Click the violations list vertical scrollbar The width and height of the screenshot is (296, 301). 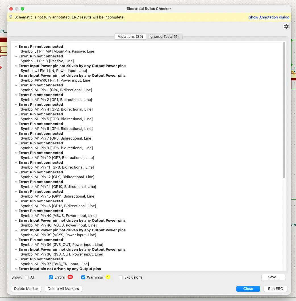tap(284, 110)
